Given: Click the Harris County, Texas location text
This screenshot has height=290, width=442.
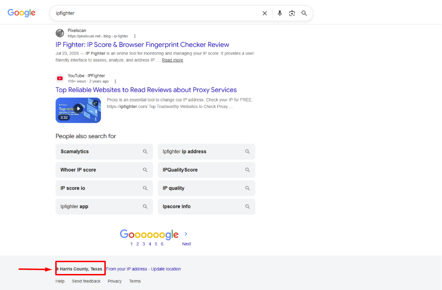Looking at the screenshot, I should pyautogui.click(x=81, y=269).
